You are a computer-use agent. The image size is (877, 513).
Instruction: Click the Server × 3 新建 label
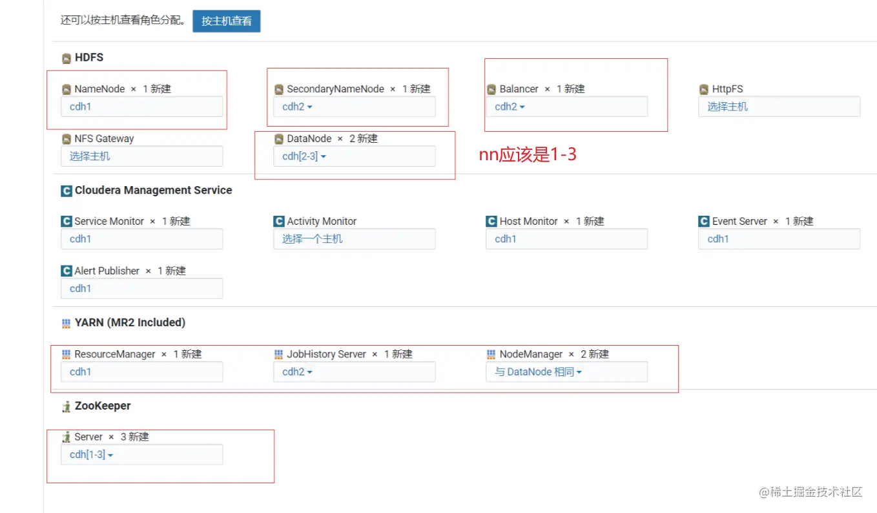coord(112,437)
